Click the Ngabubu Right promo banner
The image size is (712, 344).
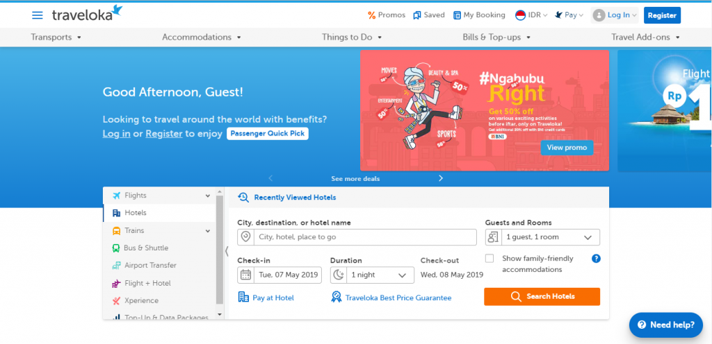point(485,110)
